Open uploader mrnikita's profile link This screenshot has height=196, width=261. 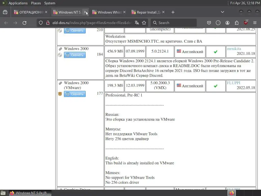pos(234,49)
